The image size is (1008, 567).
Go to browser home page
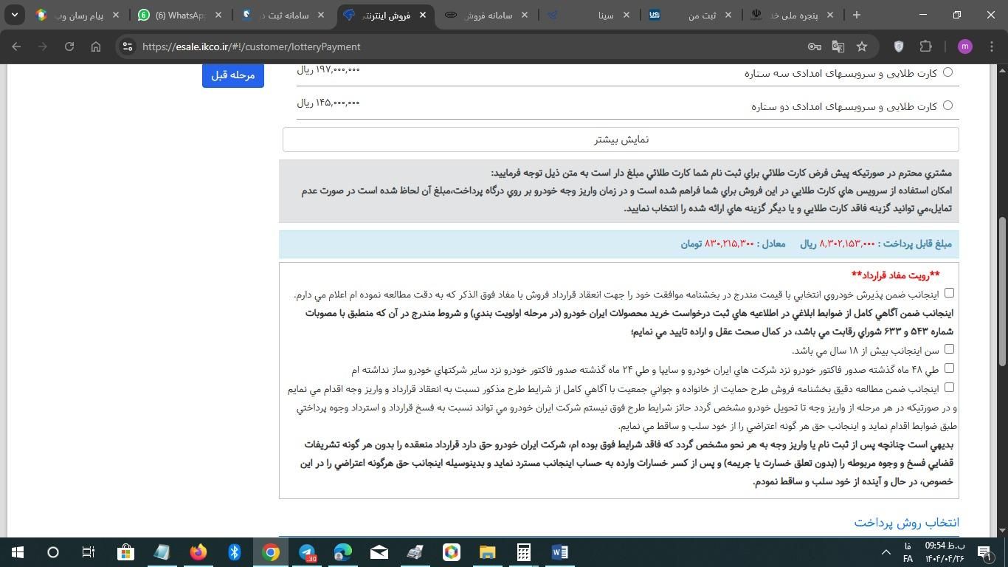(x=96, y=47)
